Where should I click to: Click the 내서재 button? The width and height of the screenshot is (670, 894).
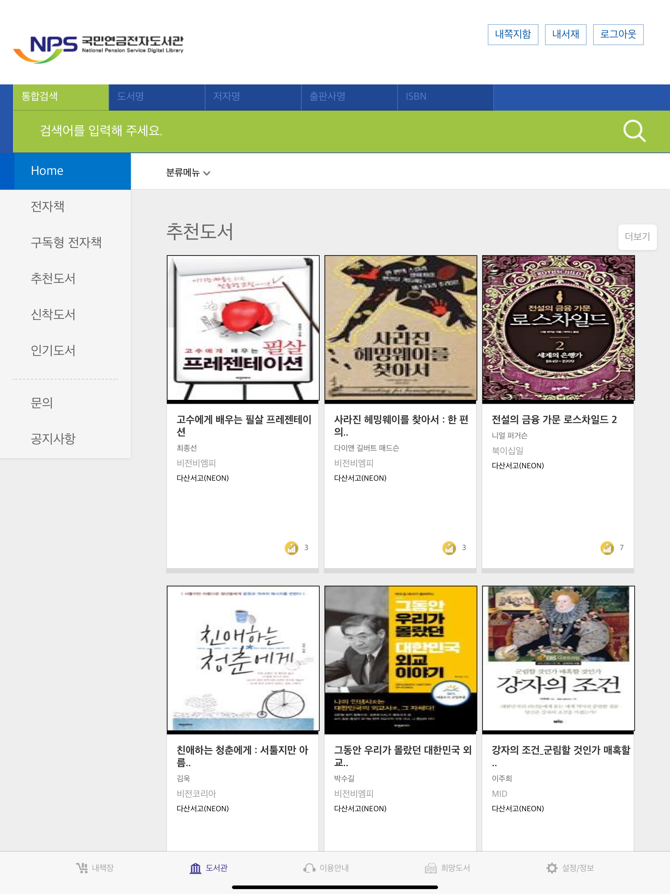click(x=565, y=34)
